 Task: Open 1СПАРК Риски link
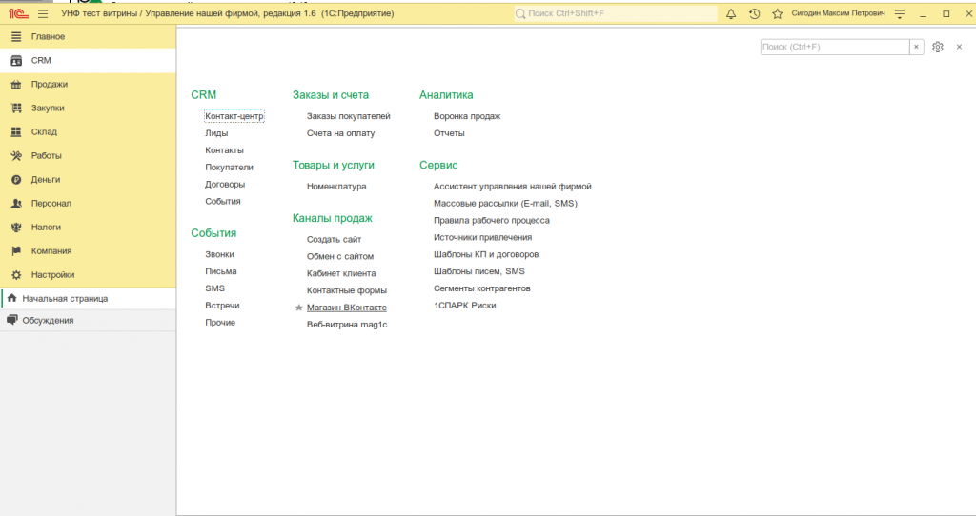point(465,306)
